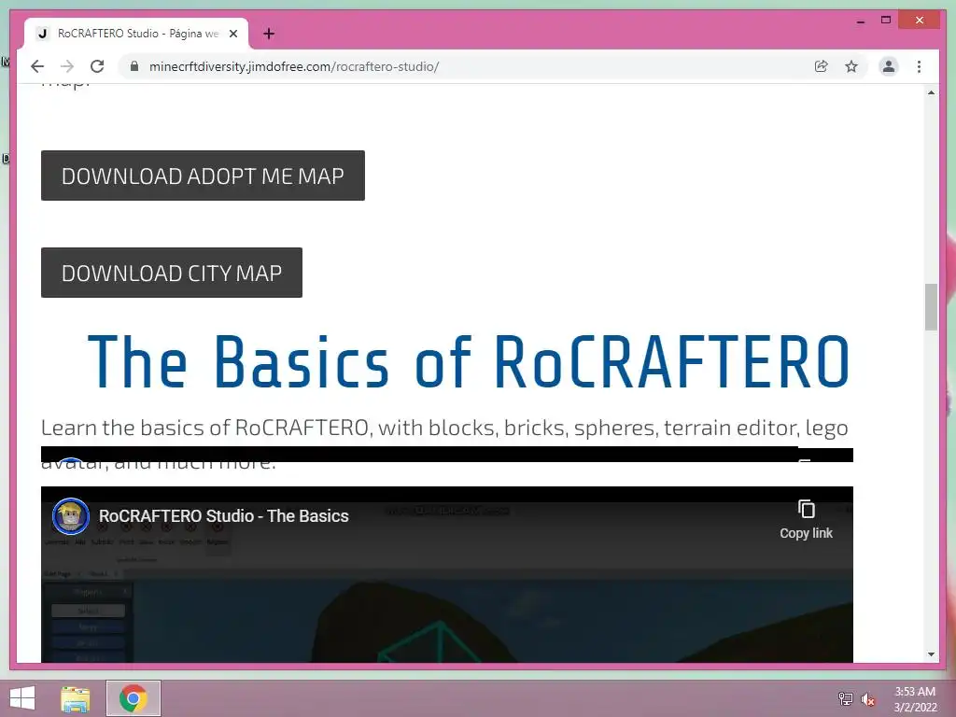The image size is (956, 717).
Task: Click DOWNLOAD ADOPT ME MAP button
Action: 203,176
